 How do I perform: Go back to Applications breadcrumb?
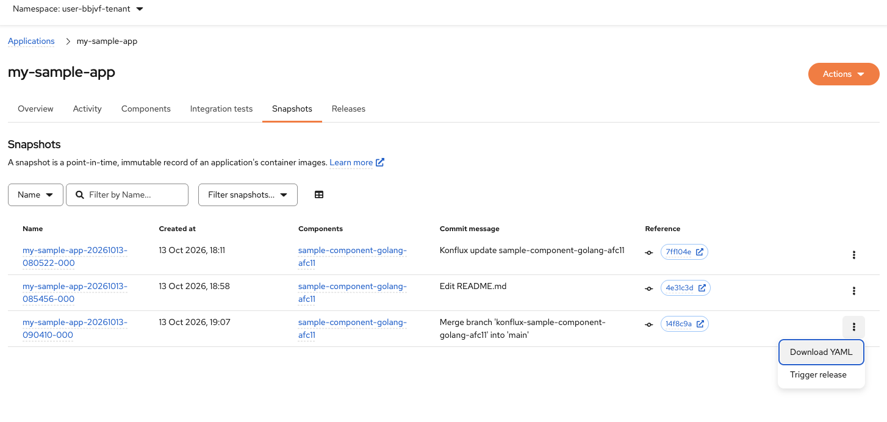click(x=31, y=41)
